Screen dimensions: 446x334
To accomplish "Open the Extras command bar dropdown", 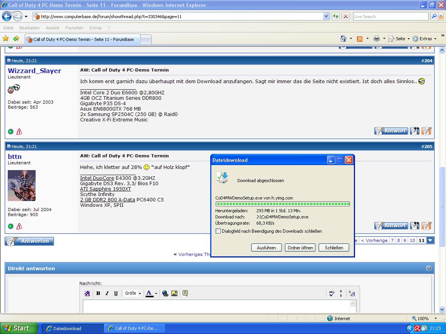I will pos(424,39).
